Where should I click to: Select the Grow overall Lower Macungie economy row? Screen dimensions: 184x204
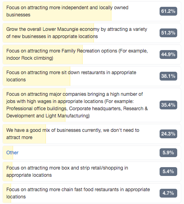tap(92, 33)
